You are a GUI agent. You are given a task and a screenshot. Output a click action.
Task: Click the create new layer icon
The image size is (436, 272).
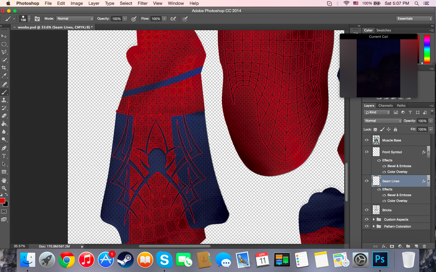(416, 246)
